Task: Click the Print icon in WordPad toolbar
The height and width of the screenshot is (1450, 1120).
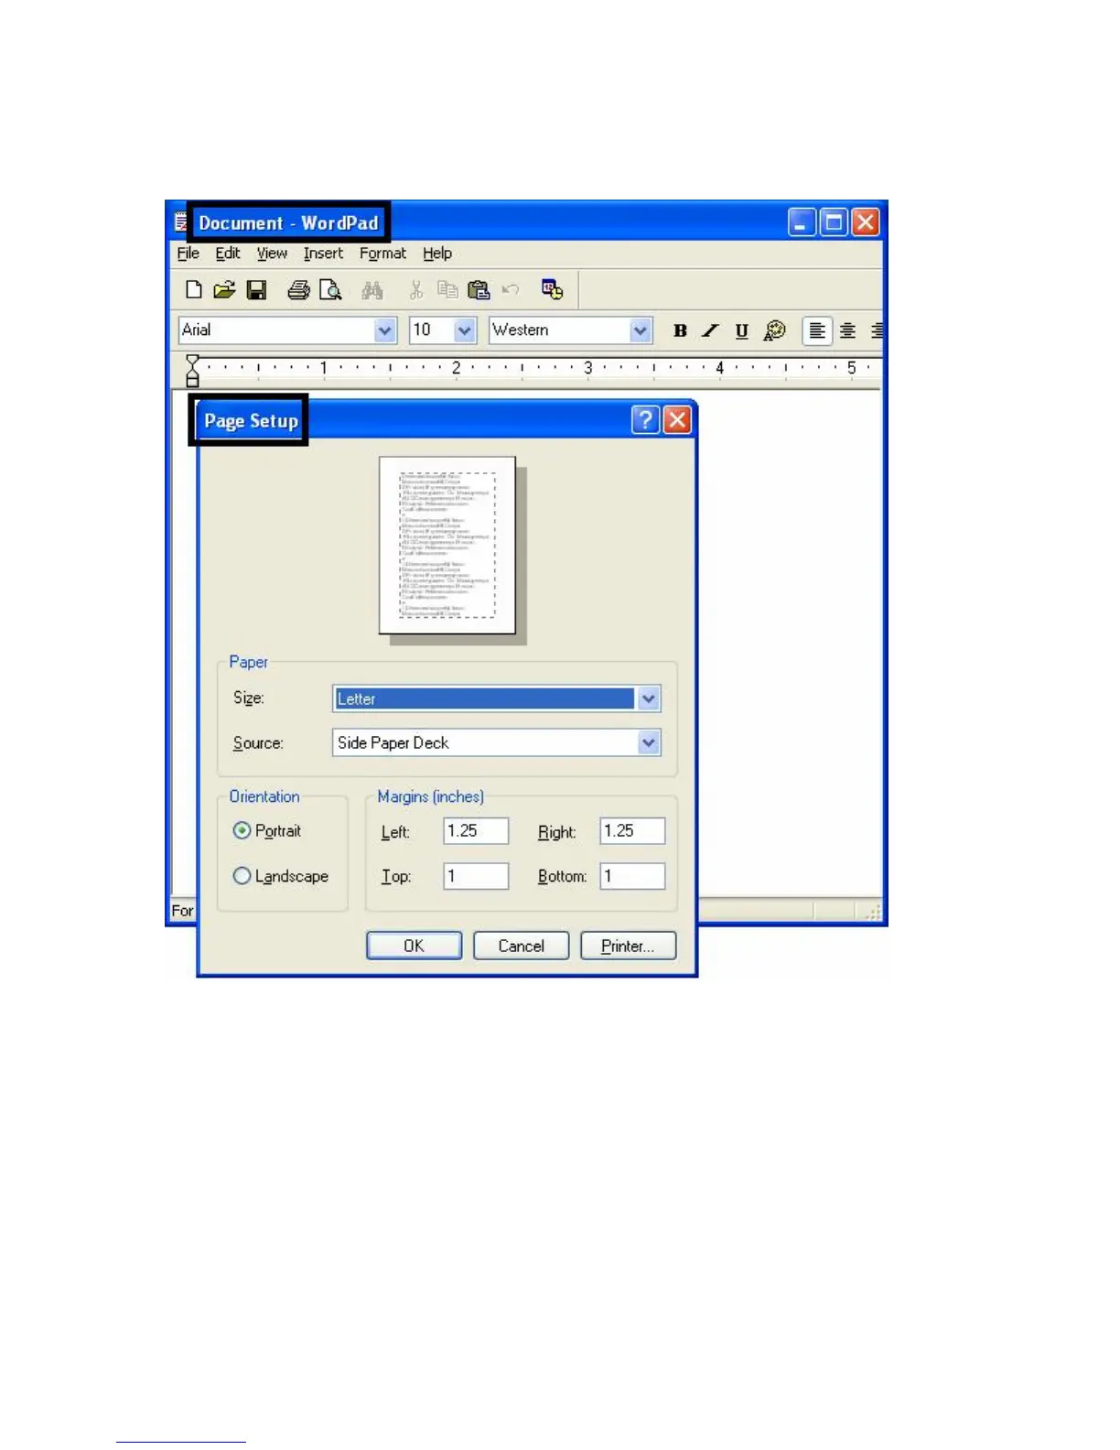Action: (x=298, y=290)
